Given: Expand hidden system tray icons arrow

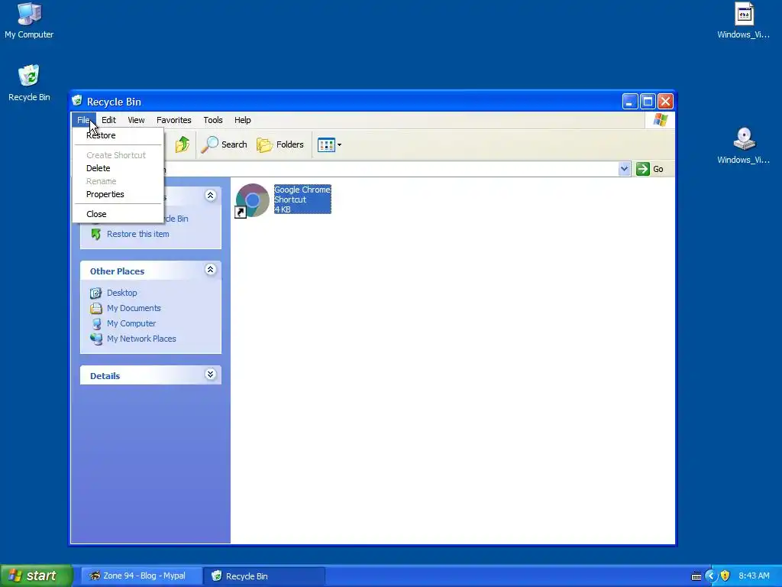Looking at the screenshot, I should coord(711,576).
